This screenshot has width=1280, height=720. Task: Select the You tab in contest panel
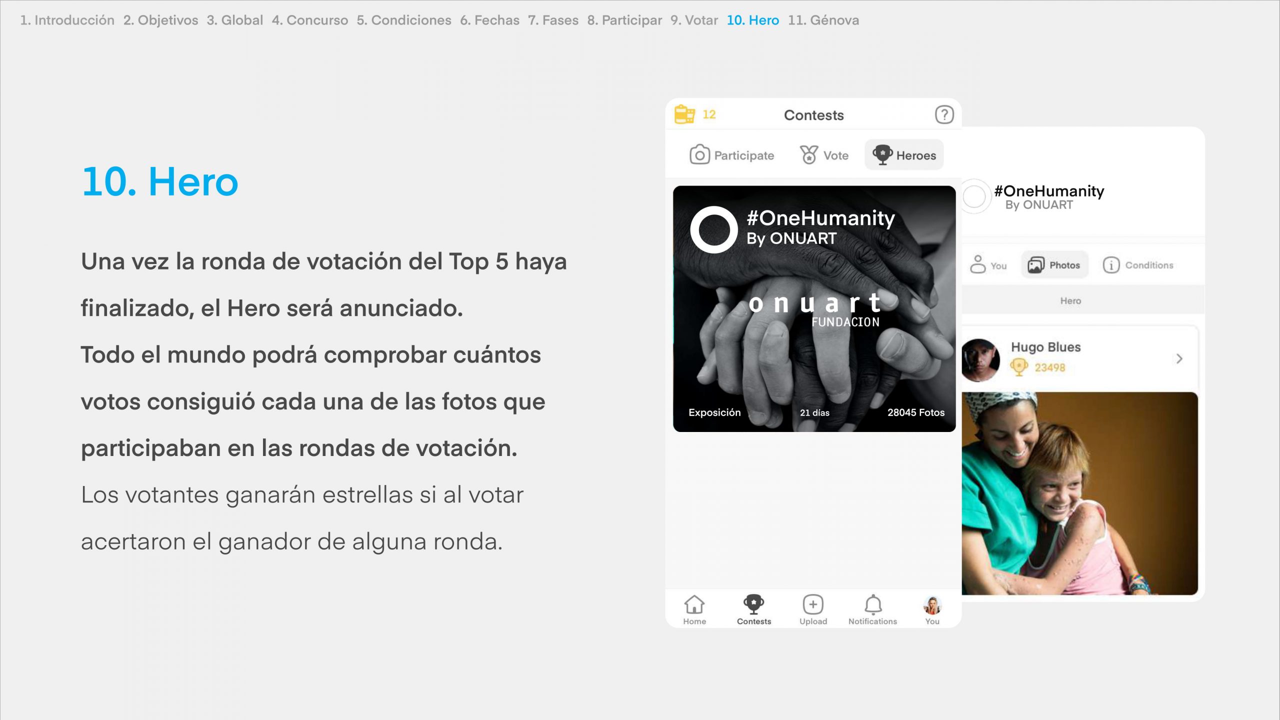pyautogui.click(x=988, y=265)
